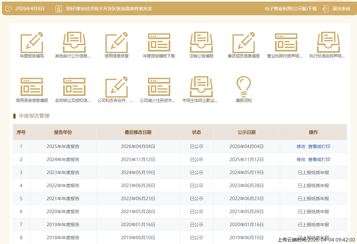Open the 公司减少注册资本 icon

(159, 87)
